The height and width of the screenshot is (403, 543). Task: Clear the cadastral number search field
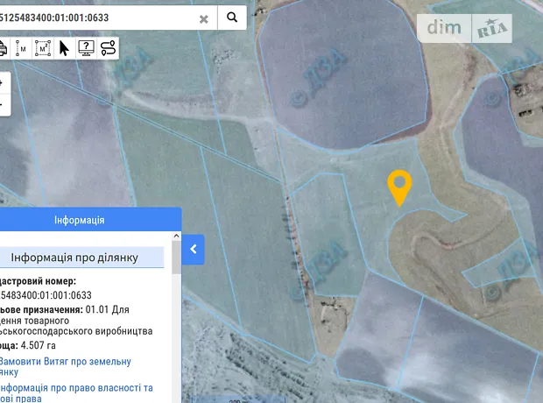click(x=203, y=18)
